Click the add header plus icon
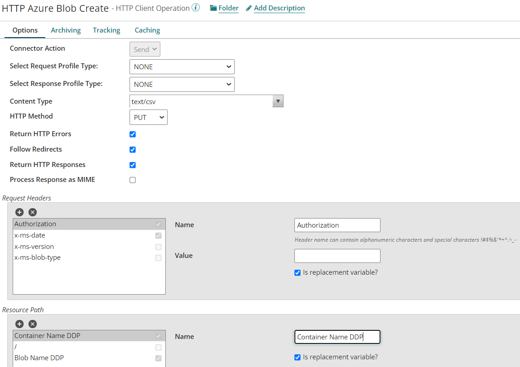This screenshot has height=367, width=520. click(19, 212)
